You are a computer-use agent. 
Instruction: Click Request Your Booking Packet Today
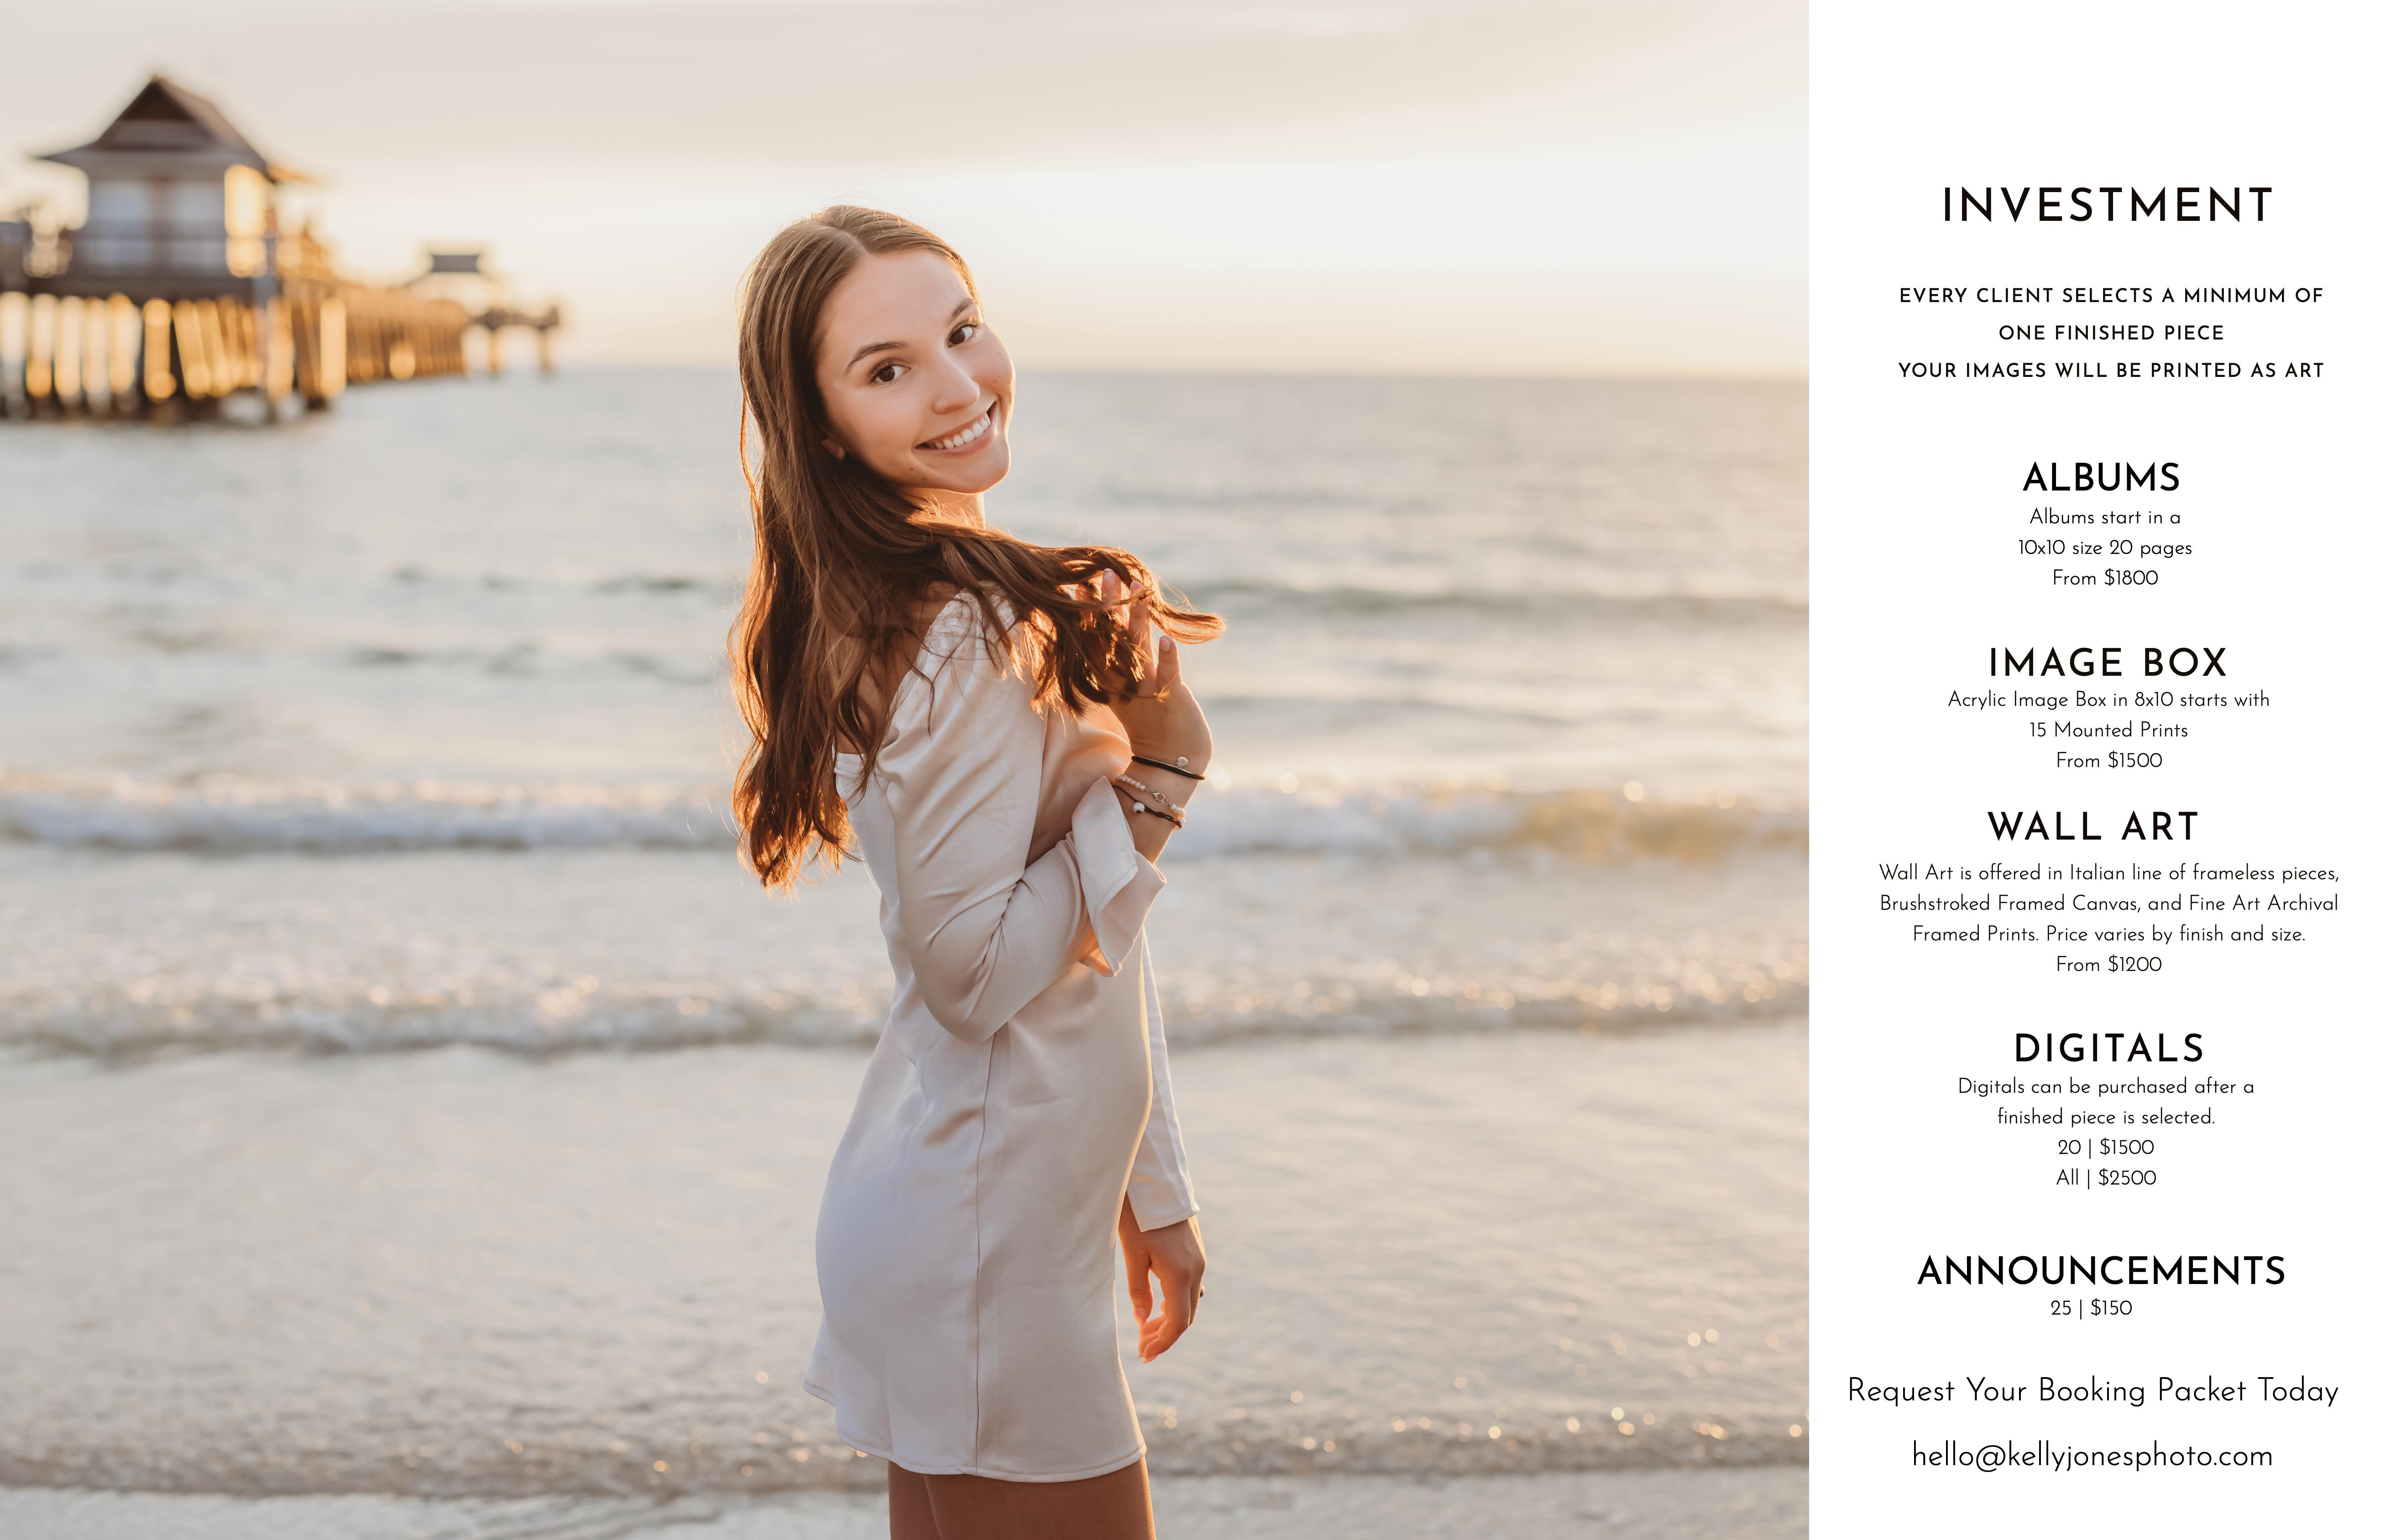tap(2092, 1390)
